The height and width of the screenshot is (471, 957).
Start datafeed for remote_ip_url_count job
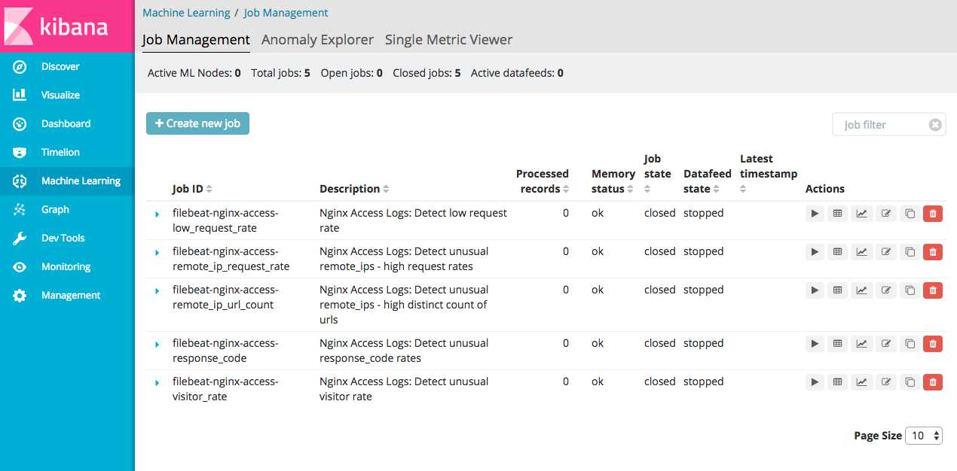tap(815, 290)
